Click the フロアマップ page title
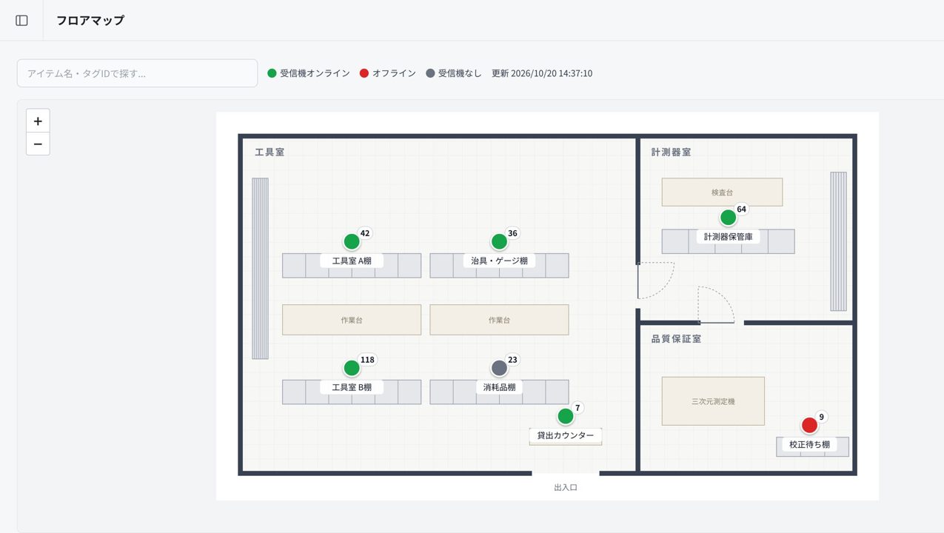 pyautogui.click(x=90, y=20)
